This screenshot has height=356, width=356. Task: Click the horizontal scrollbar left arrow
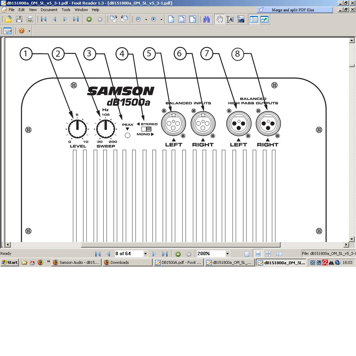[x=8, y=244]
